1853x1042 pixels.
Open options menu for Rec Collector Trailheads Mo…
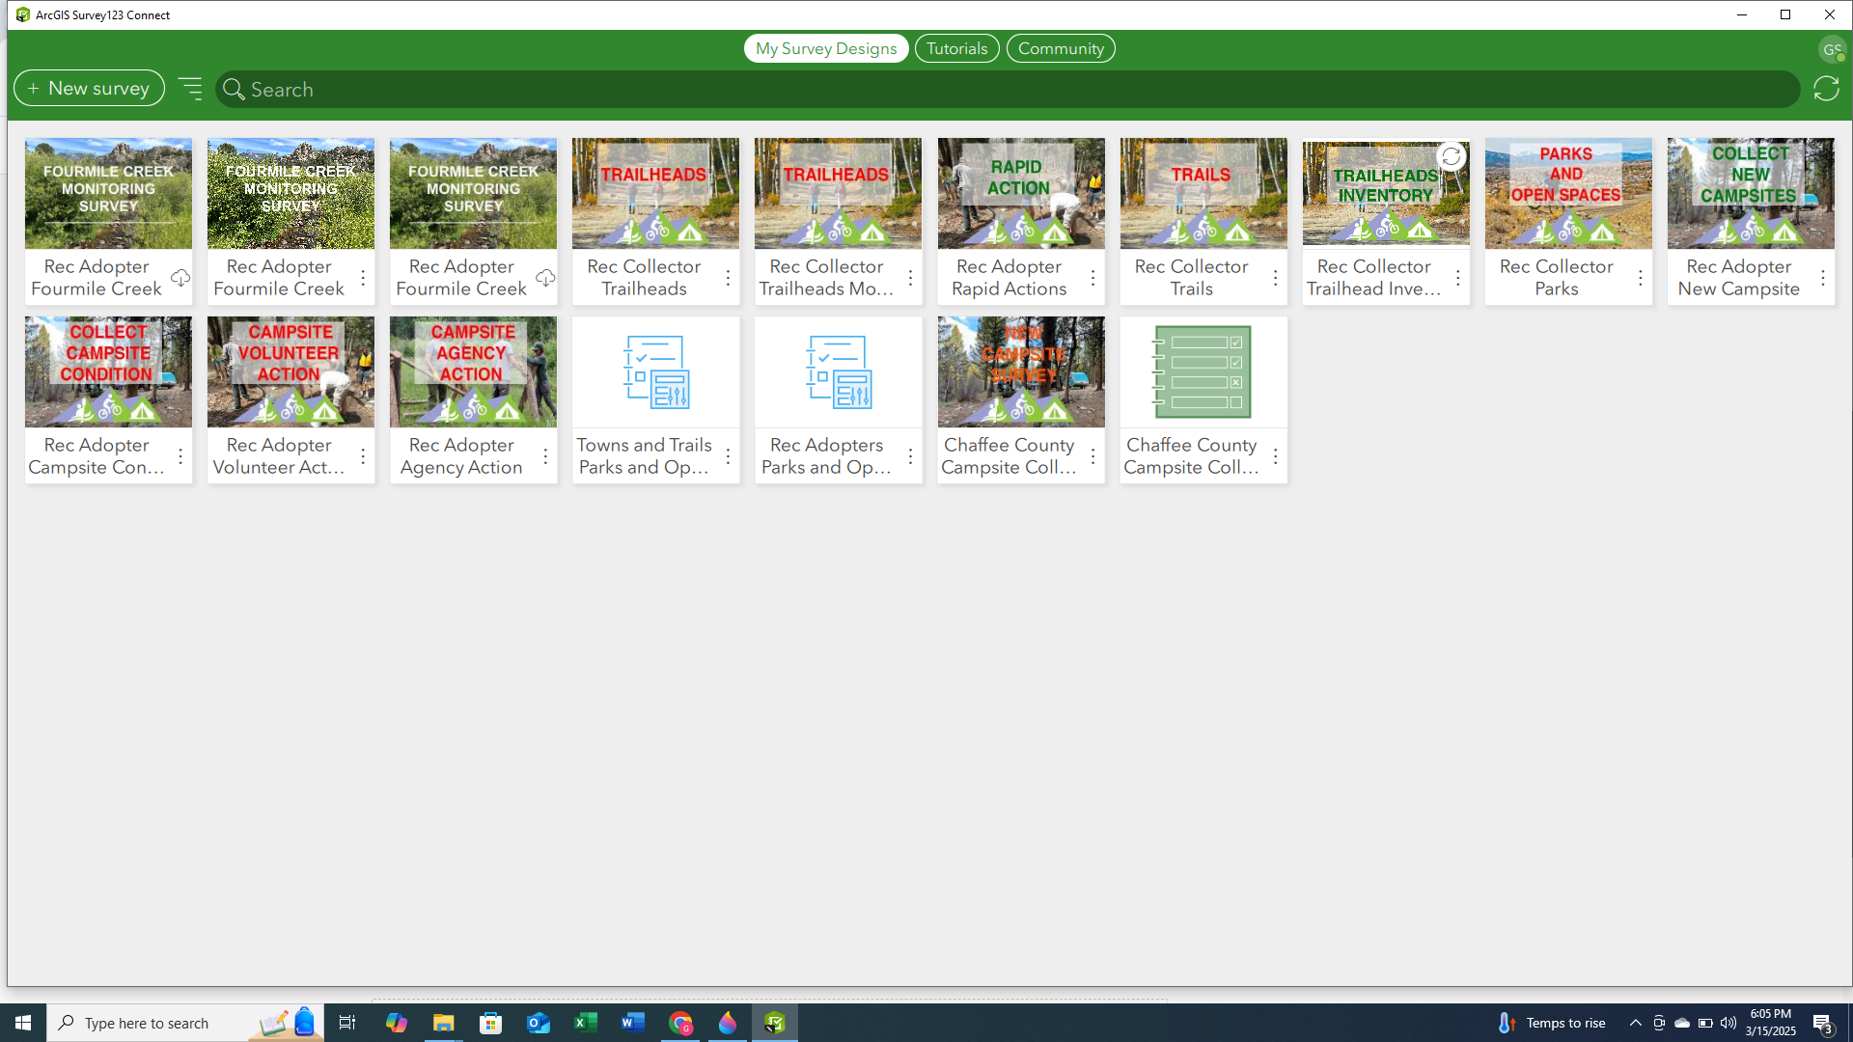pyautogui.click(x=910, y=278)
